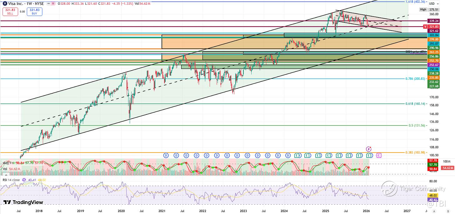The image size is (455, 214).
Task: Select the High 375.51 price label
Action: [x=429, y=10]
